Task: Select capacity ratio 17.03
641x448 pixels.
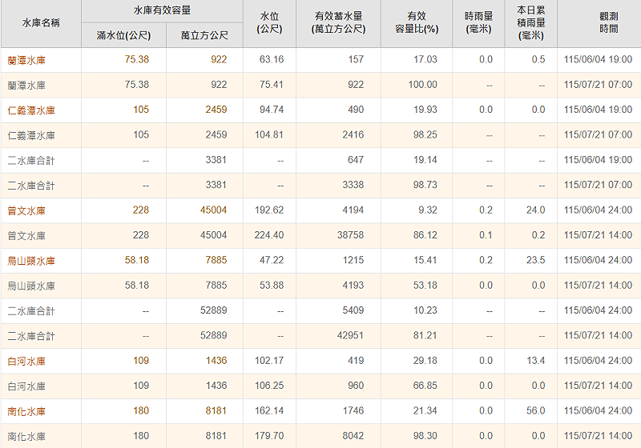Action: pyautogui.click(x=425, y=59)
